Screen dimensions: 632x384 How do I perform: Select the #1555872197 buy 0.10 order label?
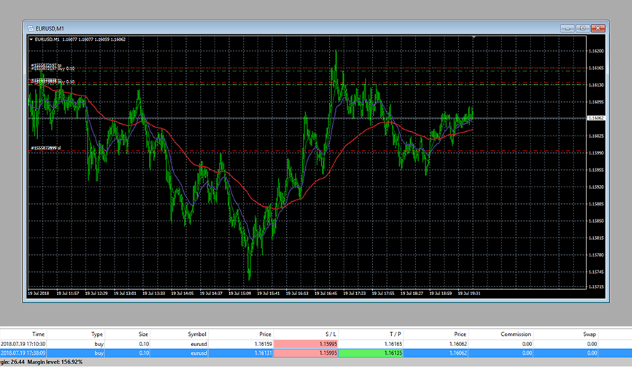click(x=53, y=68)
